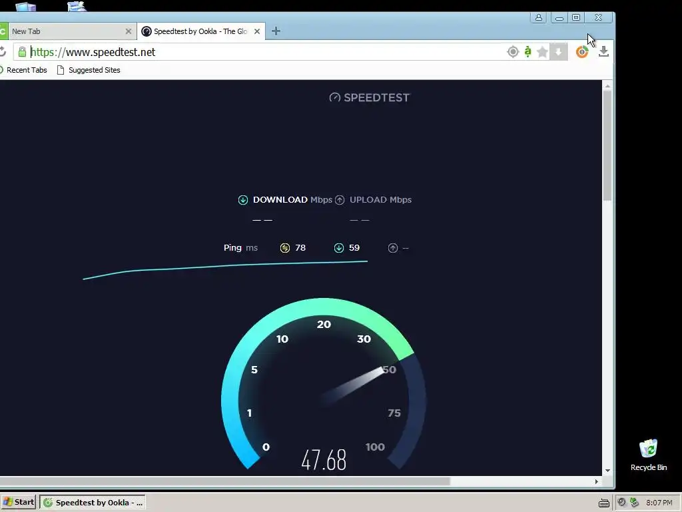Click the keyboard icon in system tray
The height and width of the screenshot is (512, 682).
coord(603,503)
